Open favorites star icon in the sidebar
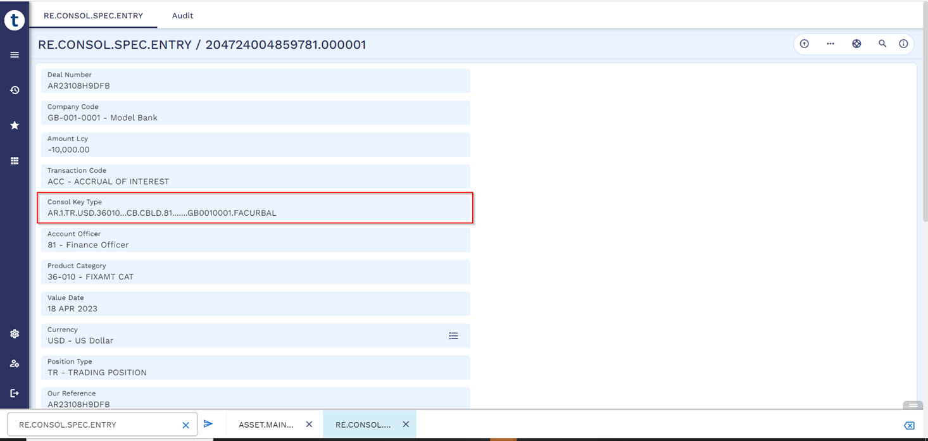 [x=15, y=125]
